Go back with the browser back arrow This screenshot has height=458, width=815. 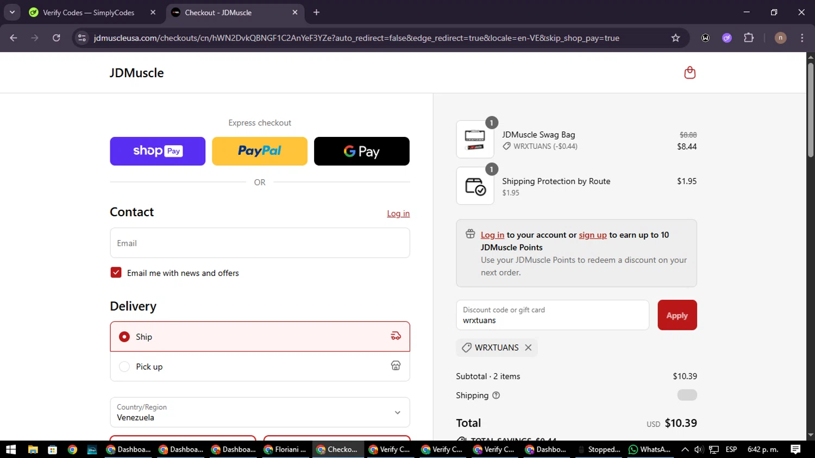(14, 38)
